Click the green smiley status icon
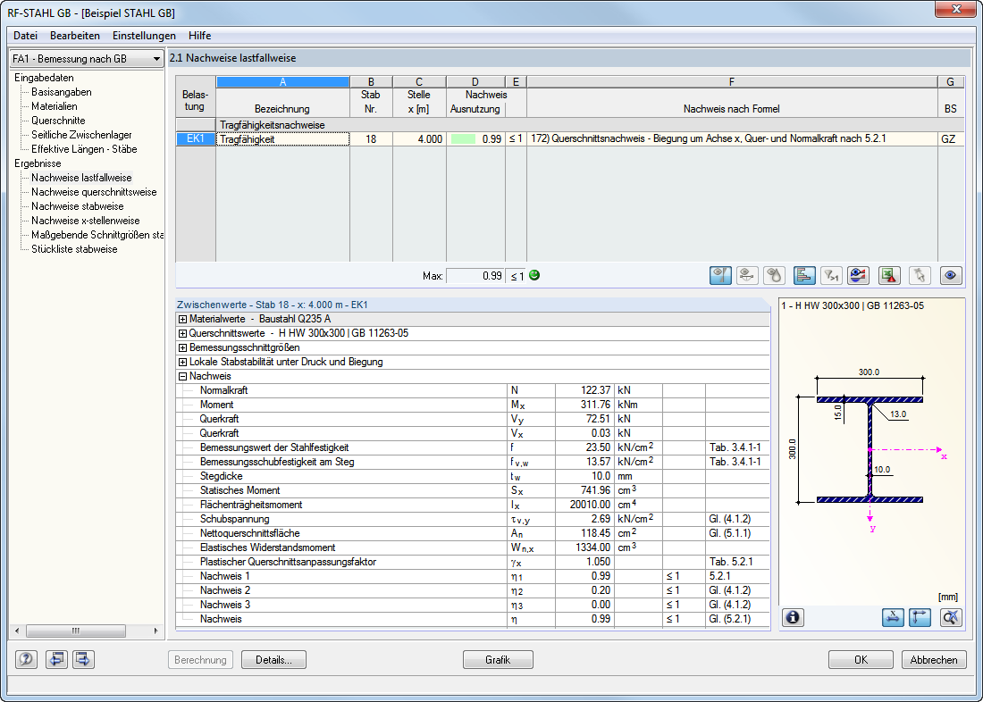Image resolution: width=983 pixels, height=702 pixels. pos(534,275)
